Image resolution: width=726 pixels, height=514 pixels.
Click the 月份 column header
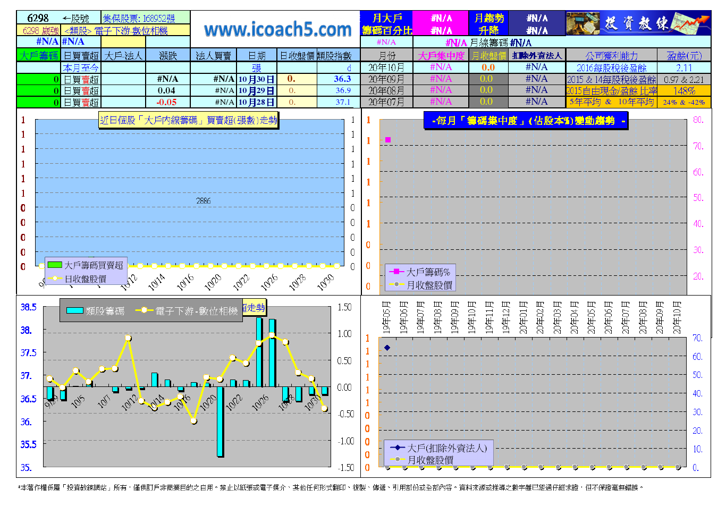click(x=387, y=55)
